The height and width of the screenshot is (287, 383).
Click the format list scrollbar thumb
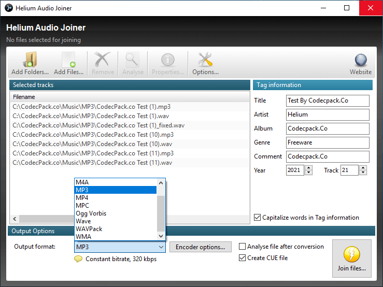161,213
